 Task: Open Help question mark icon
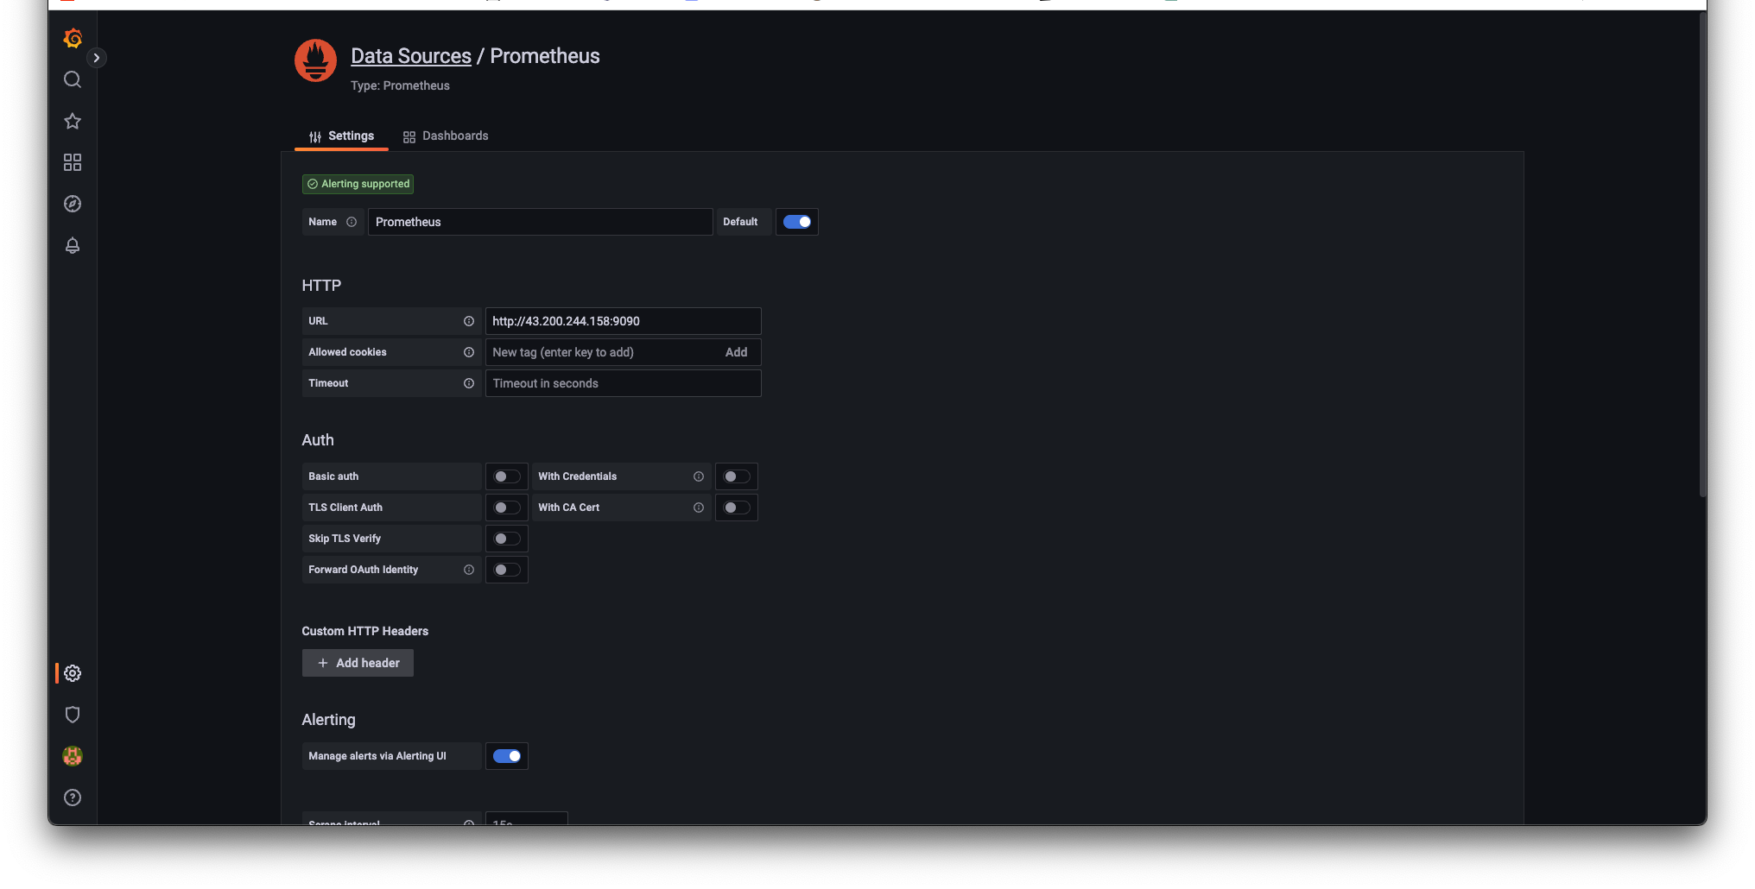pos(73,798)
